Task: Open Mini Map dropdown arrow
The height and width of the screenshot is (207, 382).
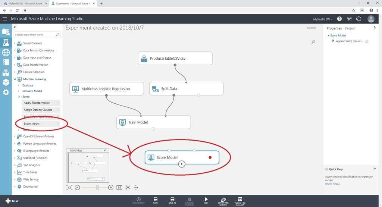Action: coord(105,150)
